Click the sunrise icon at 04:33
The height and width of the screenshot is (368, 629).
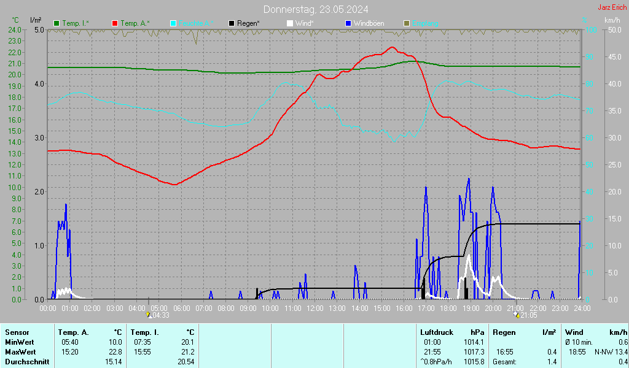[x=149, y=315]
